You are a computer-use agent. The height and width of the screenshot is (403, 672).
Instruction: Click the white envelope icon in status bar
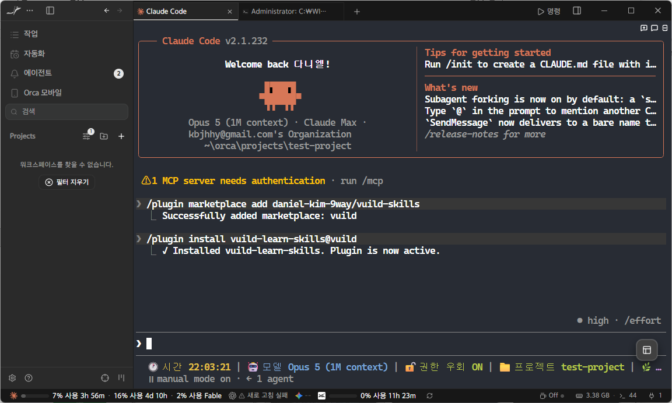[322, 396]
